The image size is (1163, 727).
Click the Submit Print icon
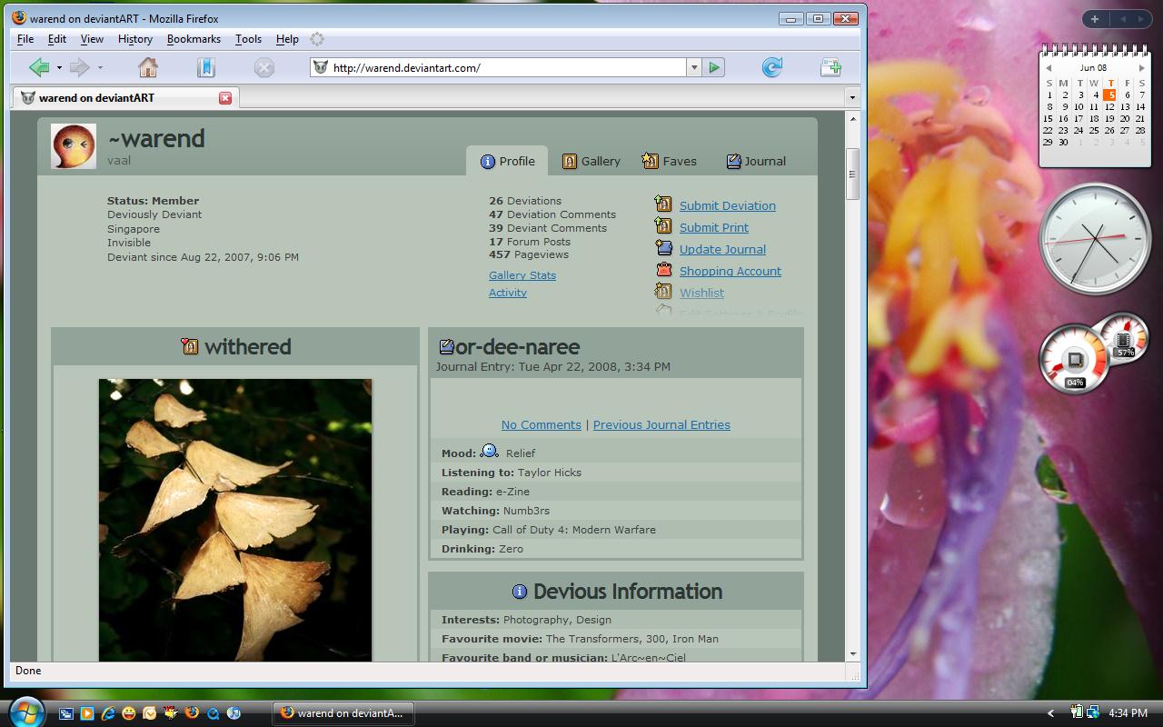click(x=663, y=226)
